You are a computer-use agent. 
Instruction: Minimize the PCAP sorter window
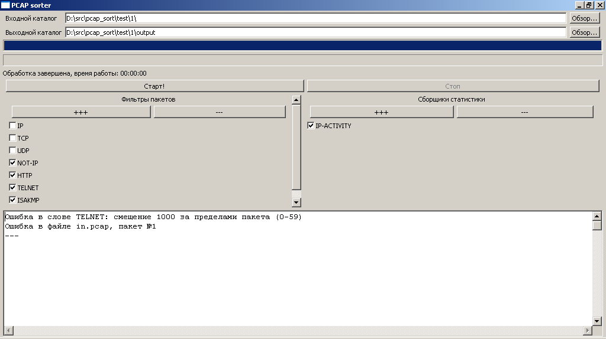tap(579, 5)
